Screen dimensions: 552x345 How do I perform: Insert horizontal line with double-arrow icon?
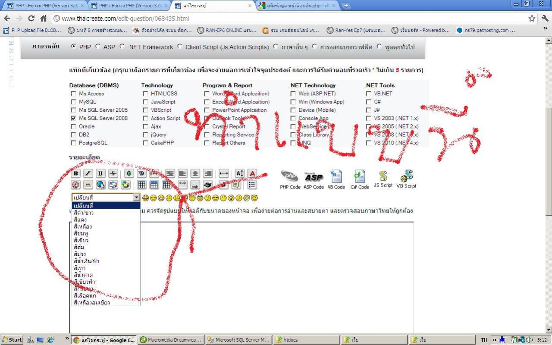(x=223, y=173)
